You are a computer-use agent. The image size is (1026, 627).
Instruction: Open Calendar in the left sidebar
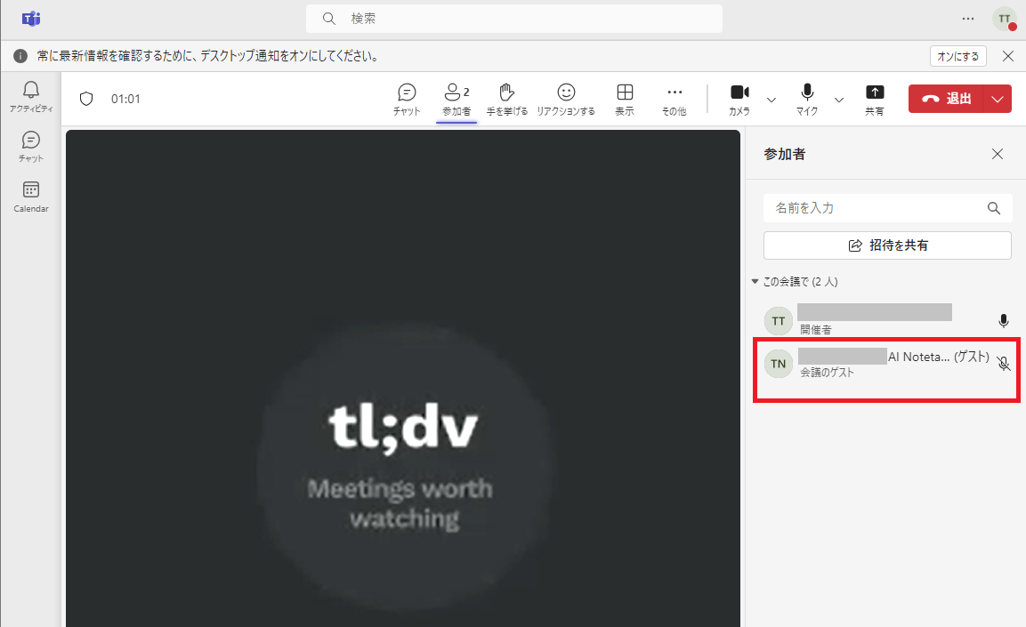point(31,196)
